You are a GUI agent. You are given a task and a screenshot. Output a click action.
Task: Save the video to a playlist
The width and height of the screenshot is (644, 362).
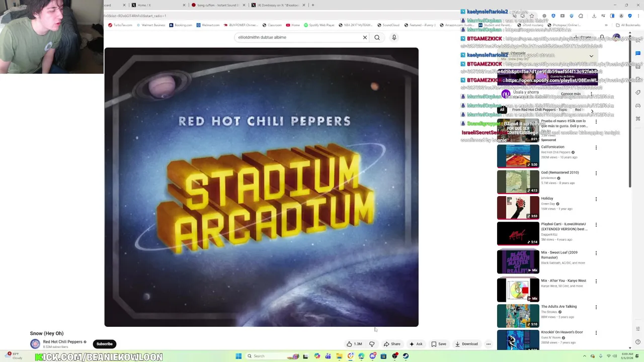point(439,344)
